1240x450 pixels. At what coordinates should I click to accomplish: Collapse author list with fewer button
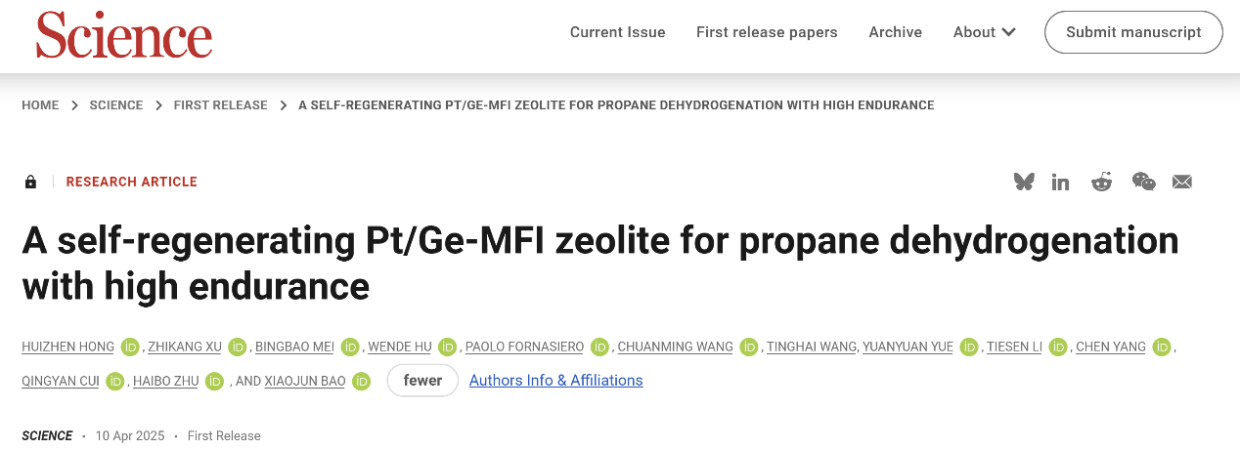pos(422,381)
